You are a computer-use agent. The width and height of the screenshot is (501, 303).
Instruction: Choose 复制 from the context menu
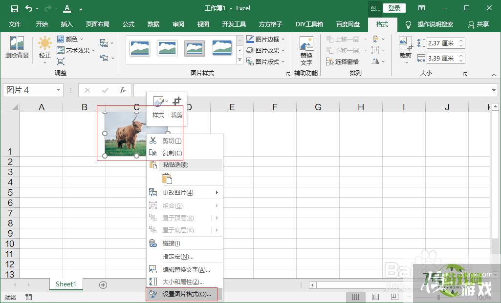(184, 153)
